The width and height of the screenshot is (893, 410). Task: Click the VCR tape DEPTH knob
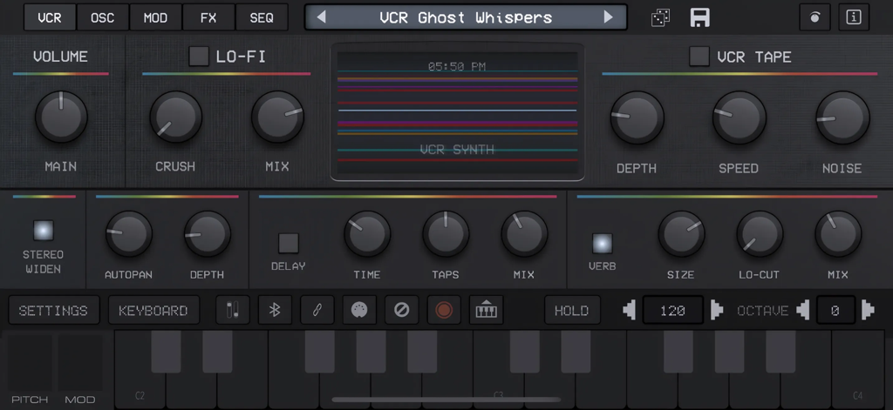coord(637,118)
